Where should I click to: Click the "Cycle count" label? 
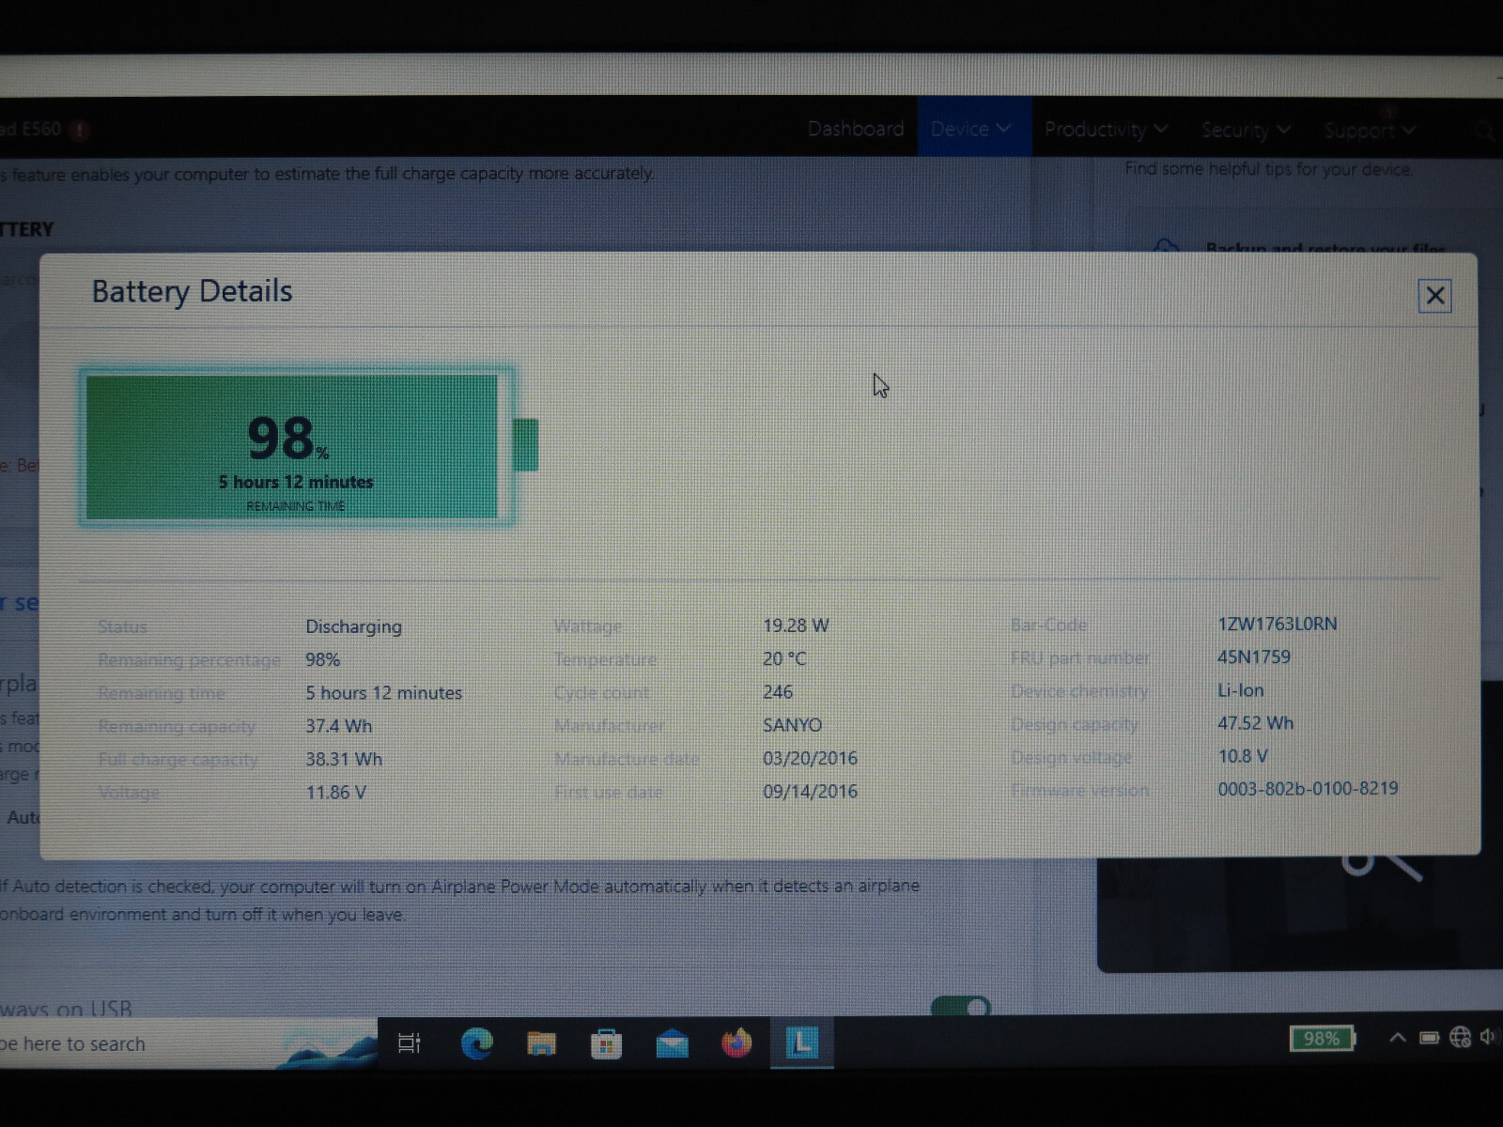[601, 693]
